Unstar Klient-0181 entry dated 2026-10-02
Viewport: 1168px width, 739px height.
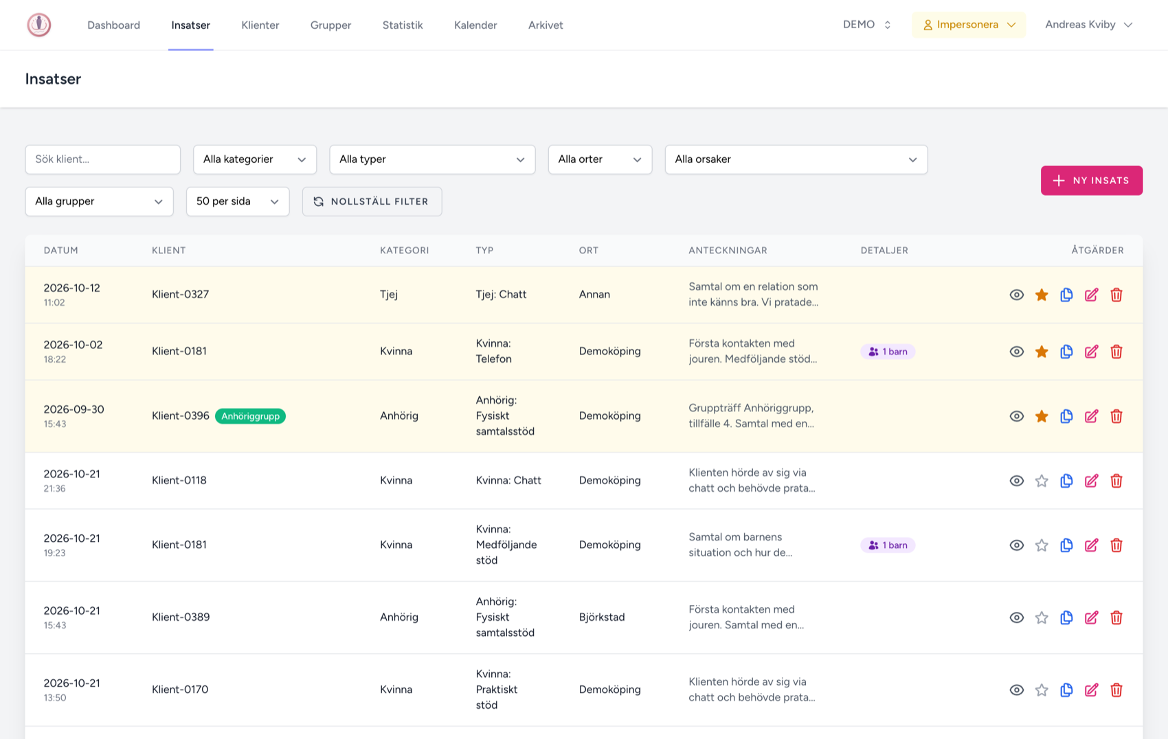1042,352
